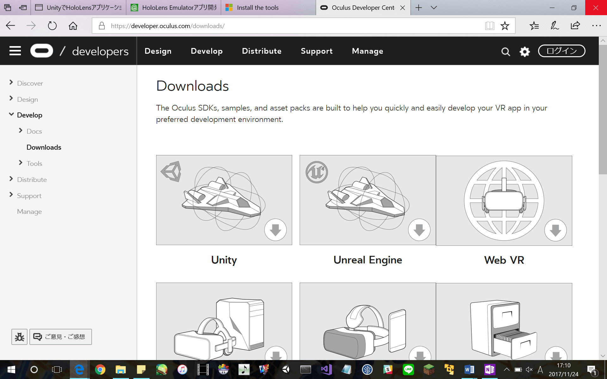Open the Manage sidebar link
Screen dimensions: 607x379
click(29, 212)
